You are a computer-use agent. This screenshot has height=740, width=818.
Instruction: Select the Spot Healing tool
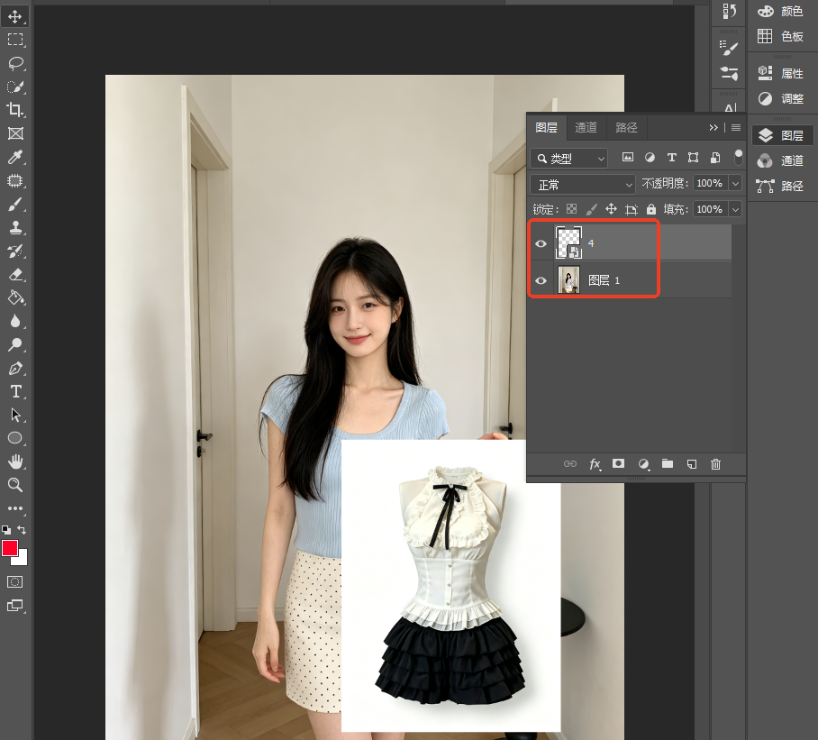click(x=15, y=180)
